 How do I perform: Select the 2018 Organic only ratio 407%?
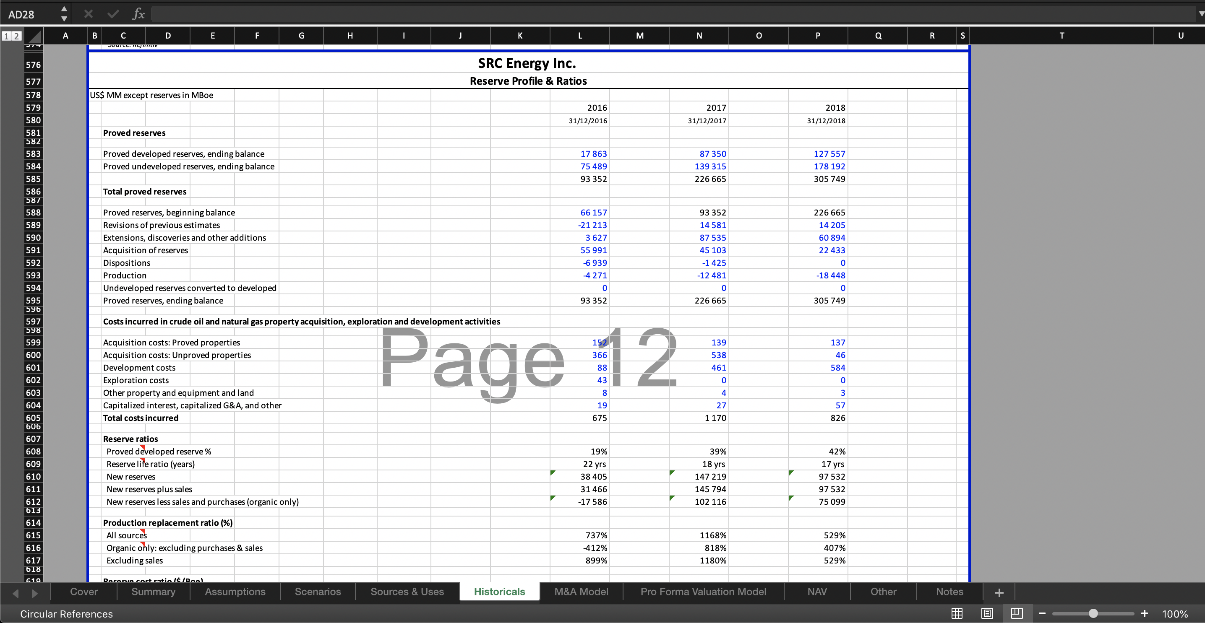click(818, 548)
